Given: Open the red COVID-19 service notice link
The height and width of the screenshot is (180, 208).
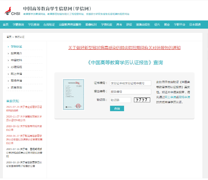Looking at the screenshot, I should (124, 48).
